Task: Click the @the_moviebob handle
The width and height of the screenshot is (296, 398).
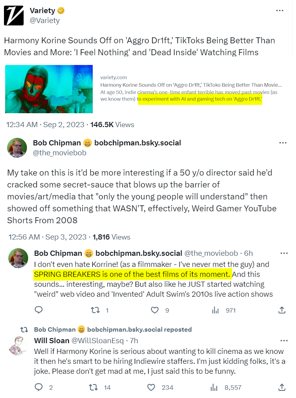Action: point(59,153)
